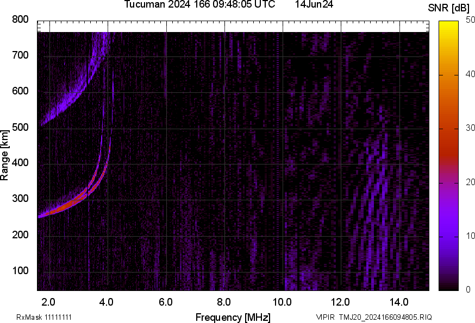Click the range tick label "100"
The width and height of the screenshot is (475, 323).
pyautogui.click(x=20, y=270)
